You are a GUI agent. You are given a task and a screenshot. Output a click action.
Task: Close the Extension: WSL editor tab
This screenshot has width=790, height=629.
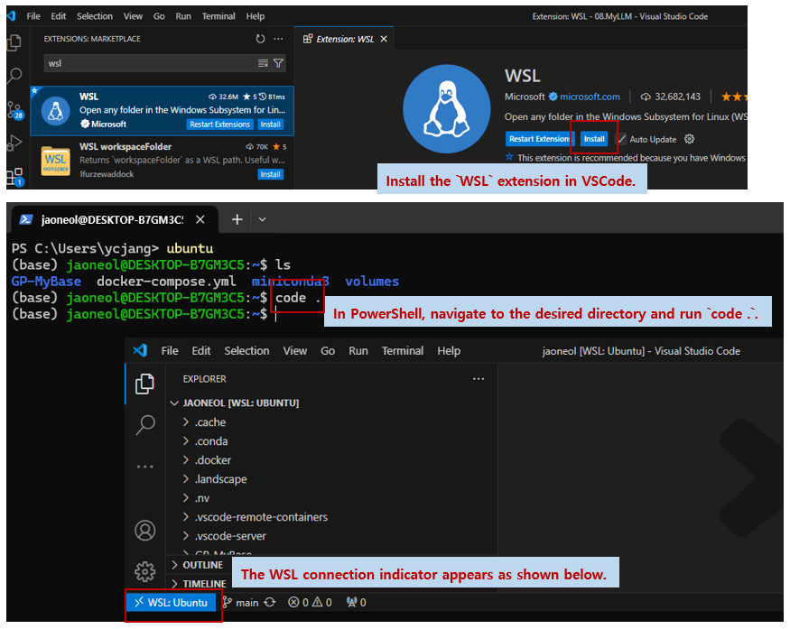coord(384,39)
